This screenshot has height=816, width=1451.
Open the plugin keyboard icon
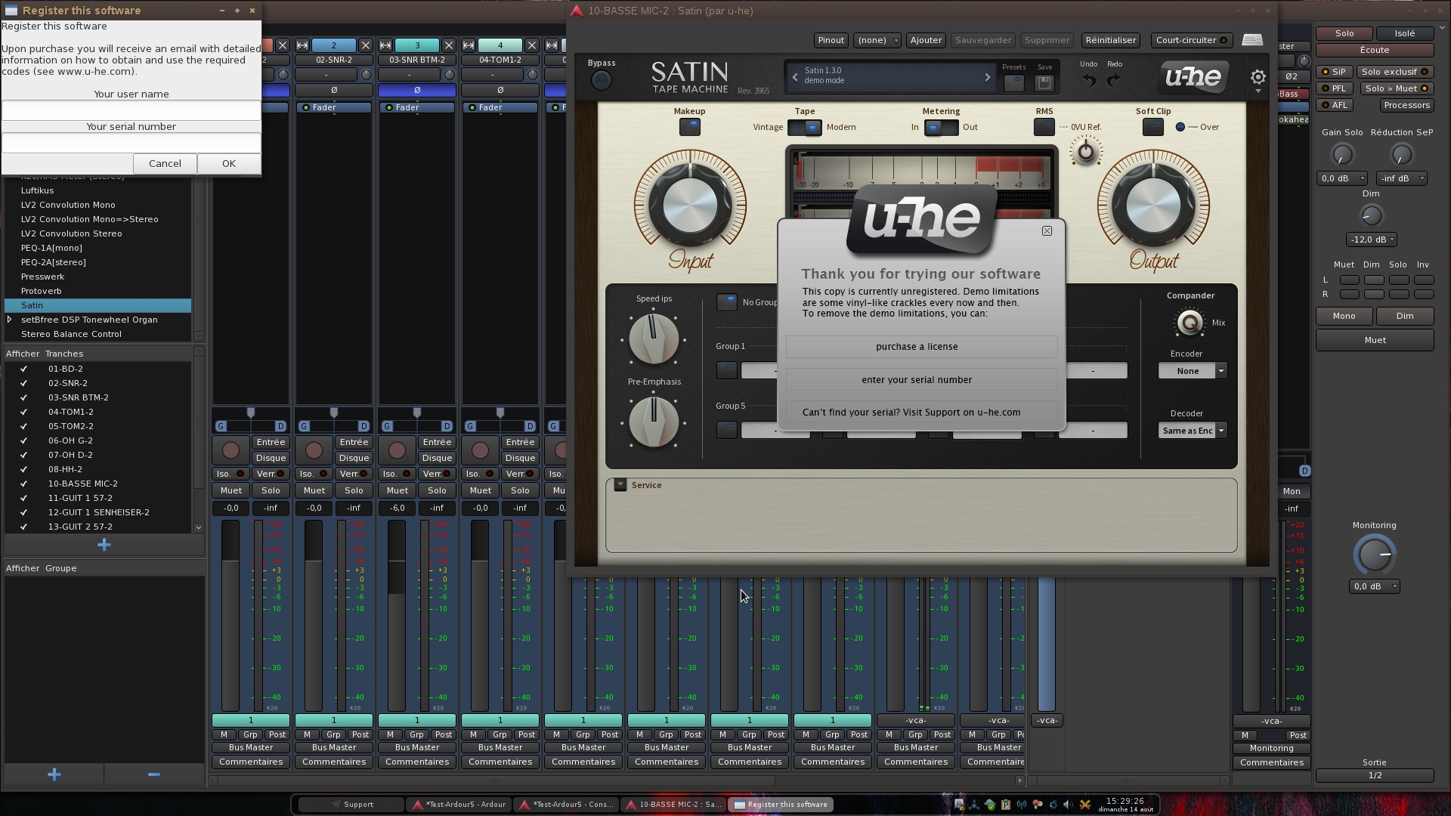point(1252,40)
